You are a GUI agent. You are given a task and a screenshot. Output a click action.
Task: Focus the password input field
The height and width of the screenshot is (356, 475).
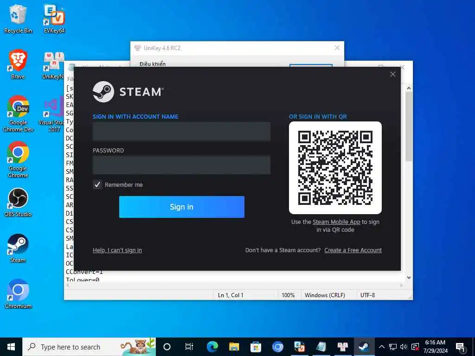point(181,165)
